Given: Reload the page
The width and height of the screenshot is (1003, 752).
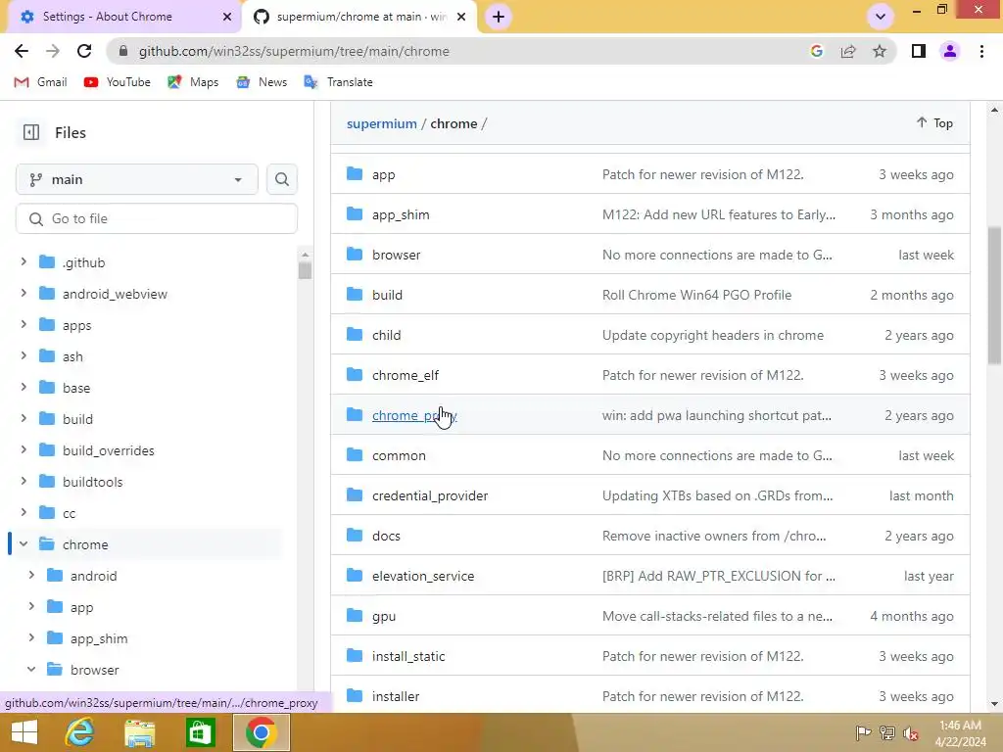Looking at the screenshot, I should pyautogui.click(x=84, y=51).
